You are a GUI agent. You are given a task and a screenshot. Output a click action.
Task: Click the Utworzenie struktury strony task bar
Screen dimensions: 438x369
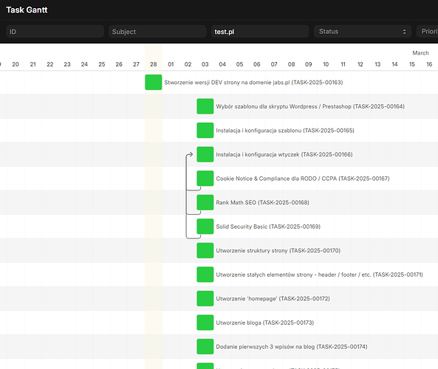coord(205,250)
